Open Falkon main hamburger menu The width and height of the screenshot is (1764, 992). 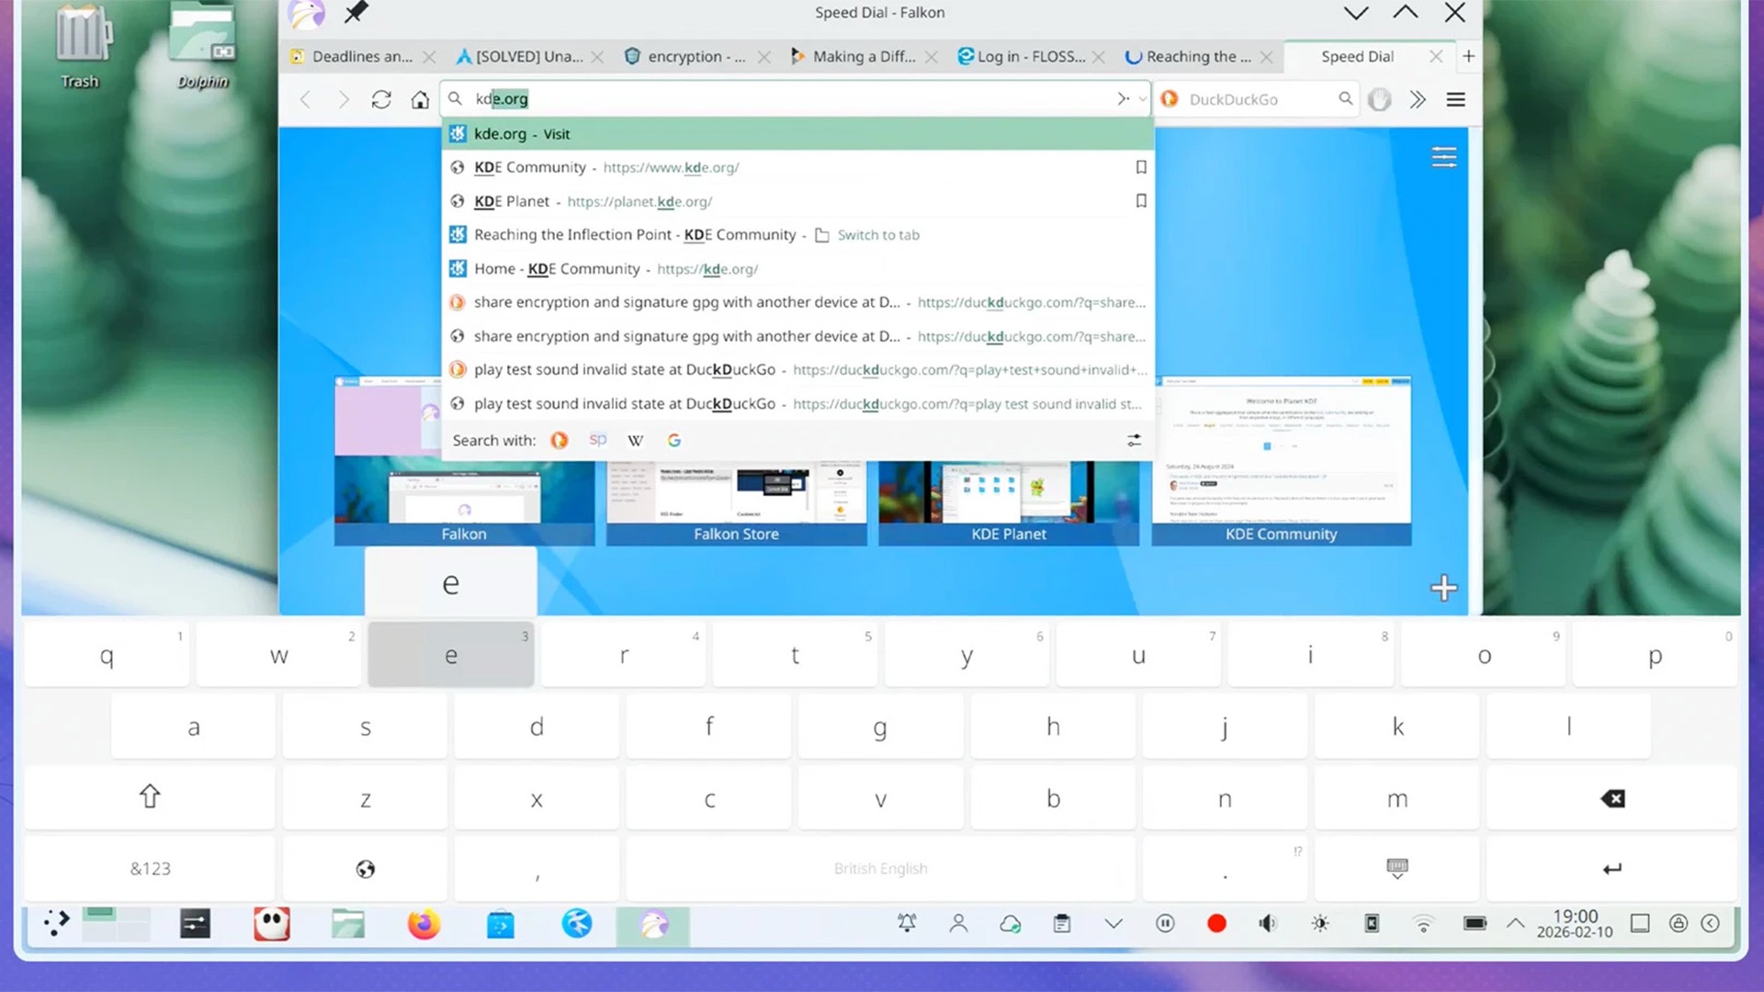(1455, 99)
